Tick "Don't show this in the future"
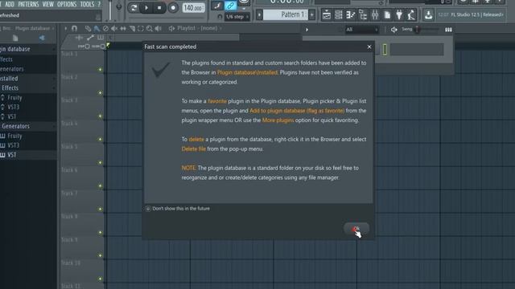Viewport: 515px width, 289px height. [148, 209]
